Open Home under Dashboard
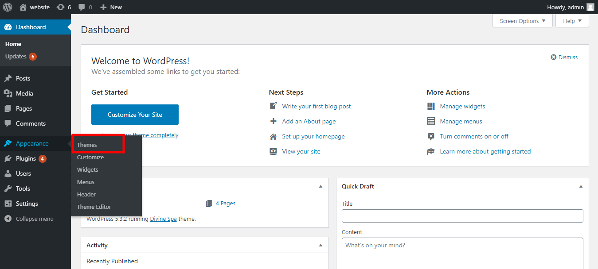 (13, 44)
